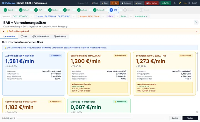Viewport: 200px width, 122px height.
Task: Click the BAB checkmark chip
Action: tap(124, 16)
